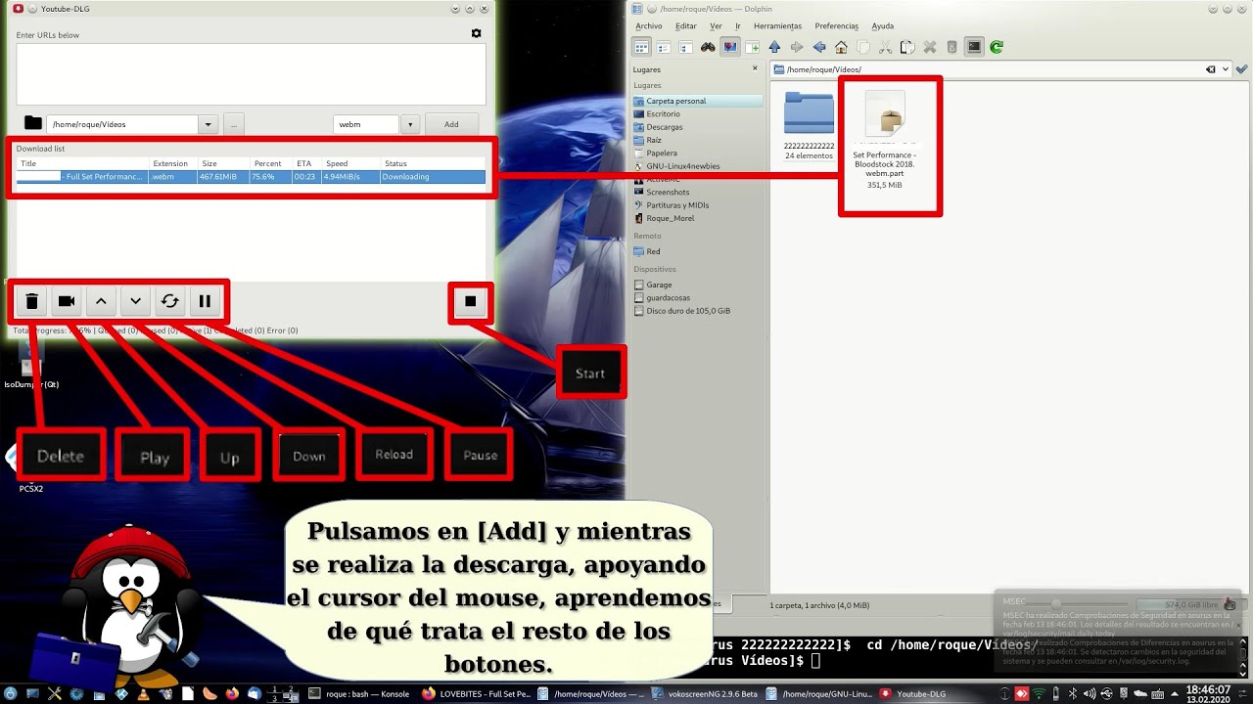Click the Wi-Fi network icon in system tray
The image size is (1253, 704).
(x=1039, y=694)
